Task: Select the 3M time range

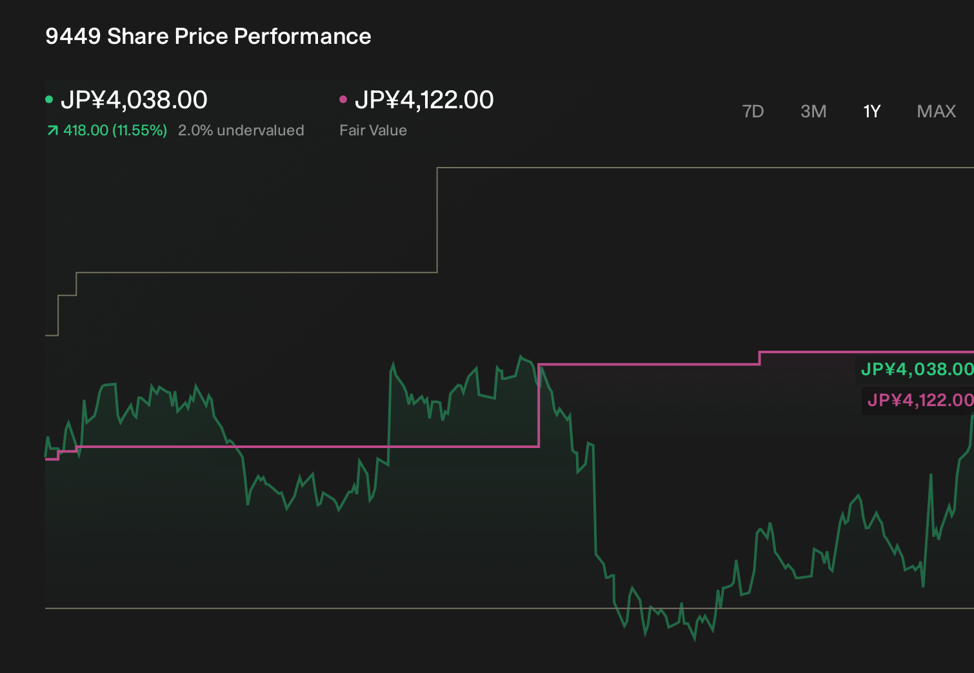Action: coord(813,112)
